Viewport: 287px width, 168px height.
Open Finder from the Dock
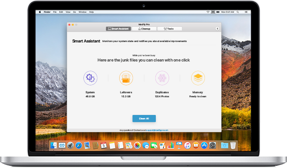pyautogui.click(x=53, y=145)
